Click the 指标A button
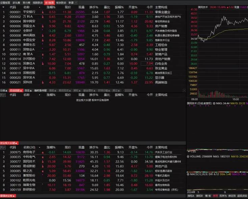Image resolution: width=248 pixels, height=199 pixels. 191,196
